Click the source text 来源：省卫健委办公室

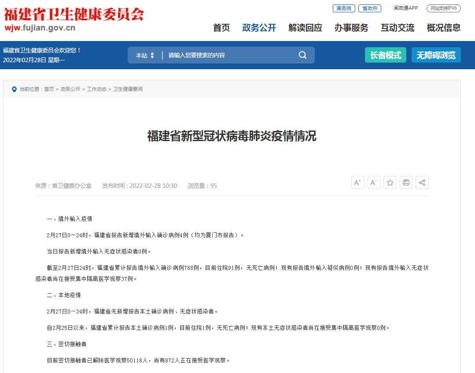click(63, 186)
